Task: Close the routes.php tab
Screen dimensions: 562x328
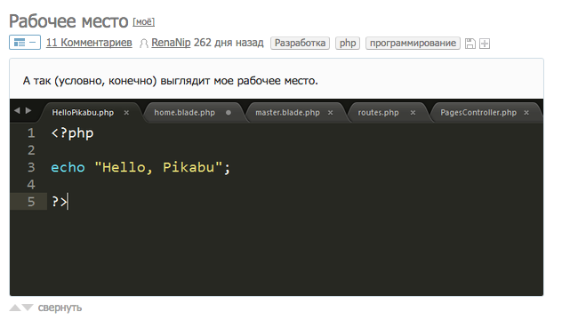Action: (x=413, y=113)
